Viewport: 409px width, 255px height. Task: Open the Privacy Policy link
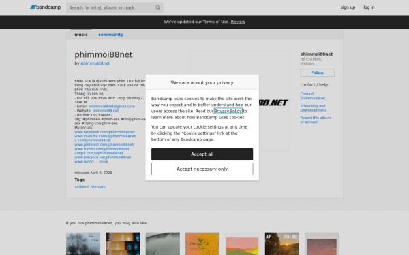(228, 111)
